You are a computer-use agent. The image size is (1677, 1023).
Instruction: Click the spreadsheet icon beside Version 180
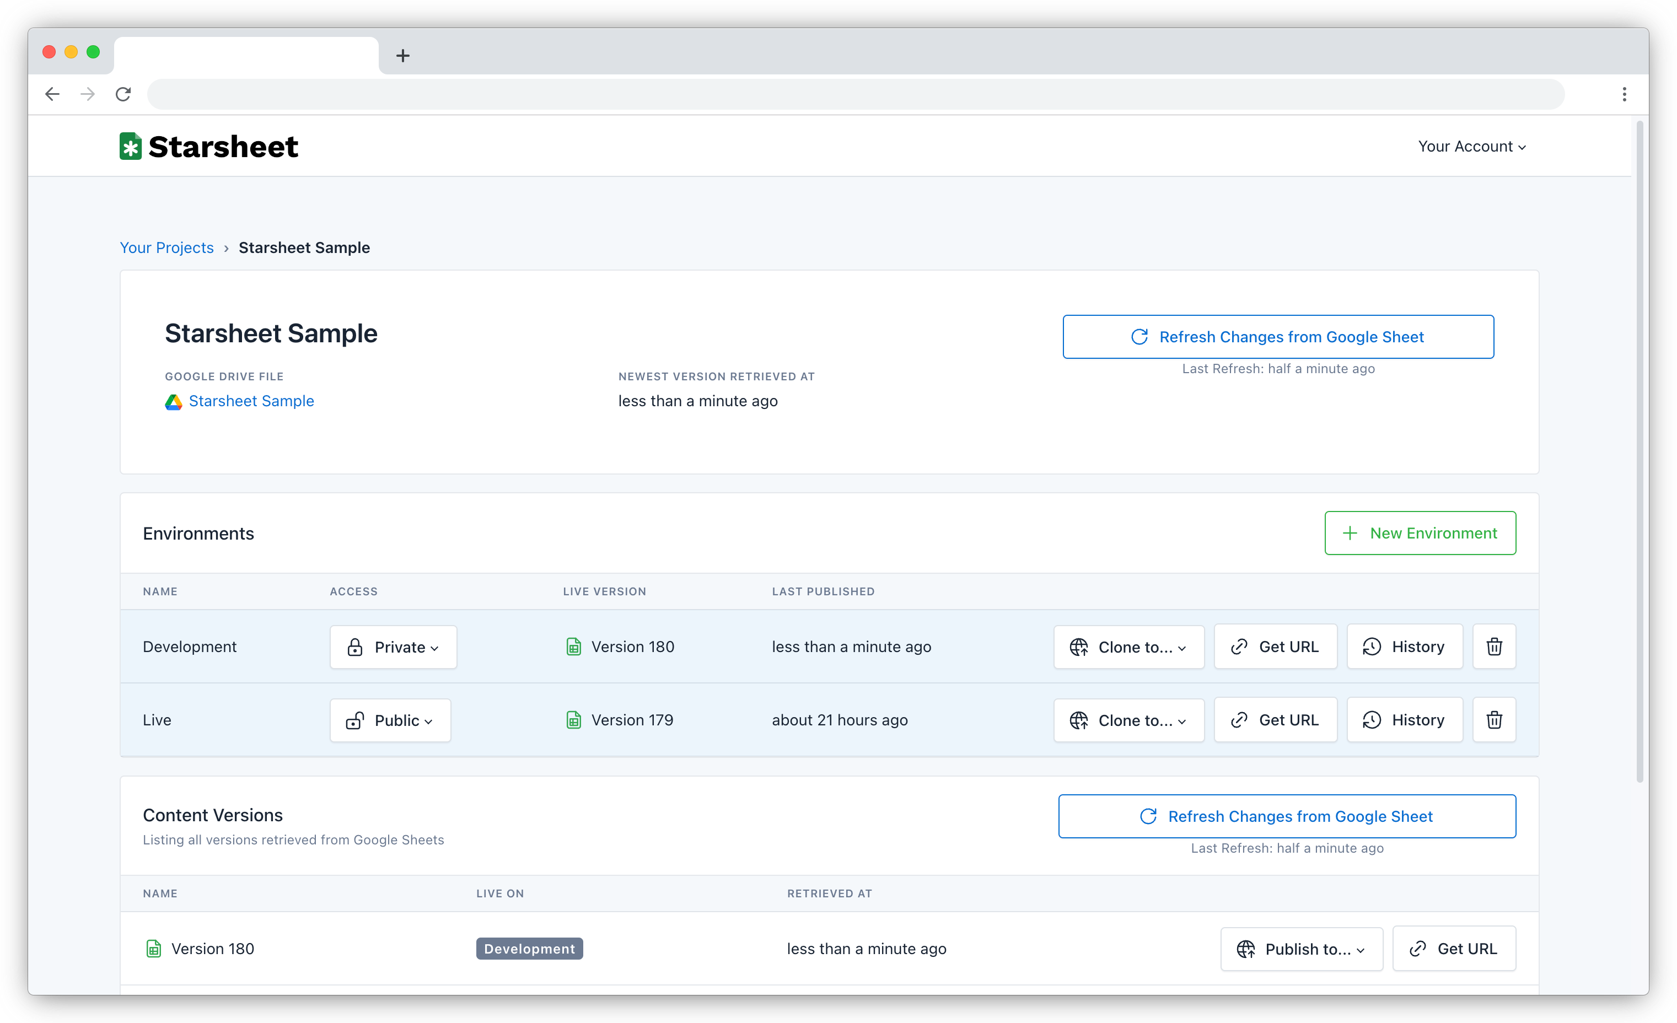(x=574, y=647)
